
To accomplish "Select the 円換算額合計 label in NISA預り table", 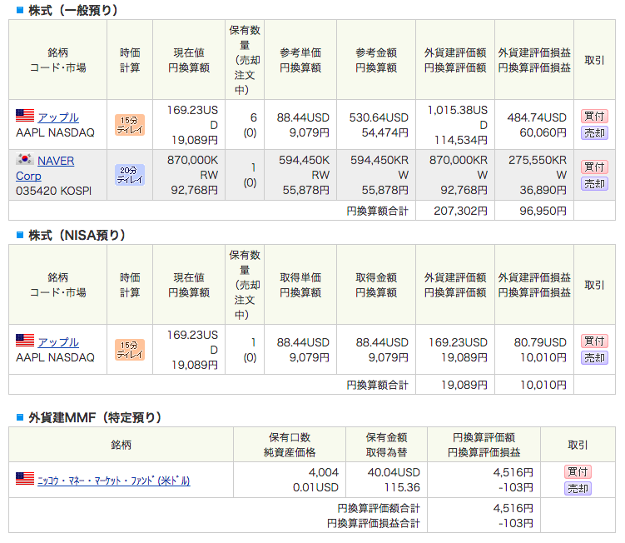I will (x=378, y=385).
